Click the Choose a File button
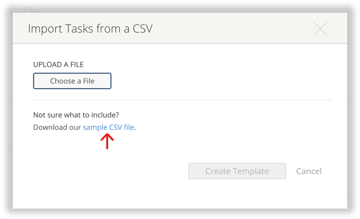Screen dimensions: 360x219 (72, 81)
